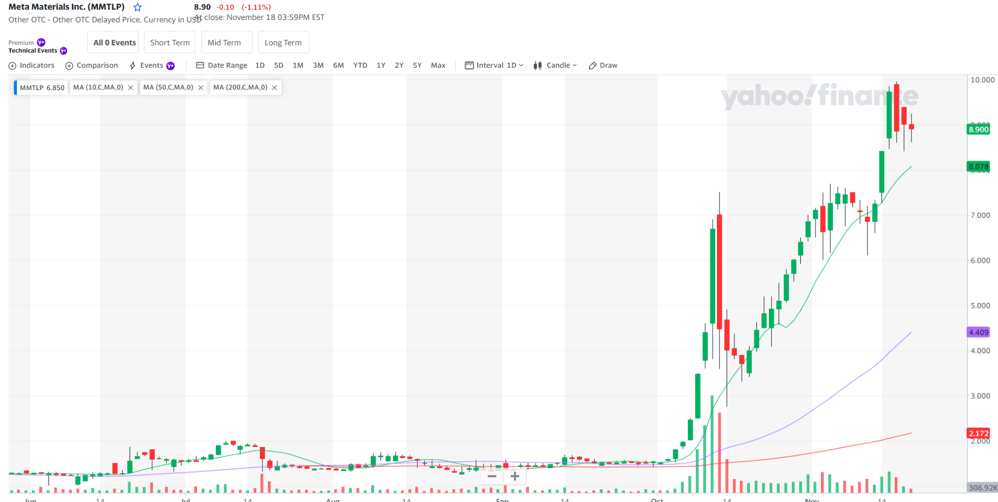Screen dimensions: 998x502
Task: Click the MA (10,C,MA,0) legend label
Action: point(98,88)
